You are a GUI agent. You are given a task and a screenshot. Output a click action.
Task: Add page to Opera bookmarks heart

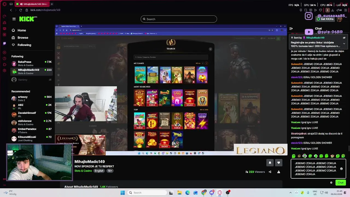click(320, 10)
